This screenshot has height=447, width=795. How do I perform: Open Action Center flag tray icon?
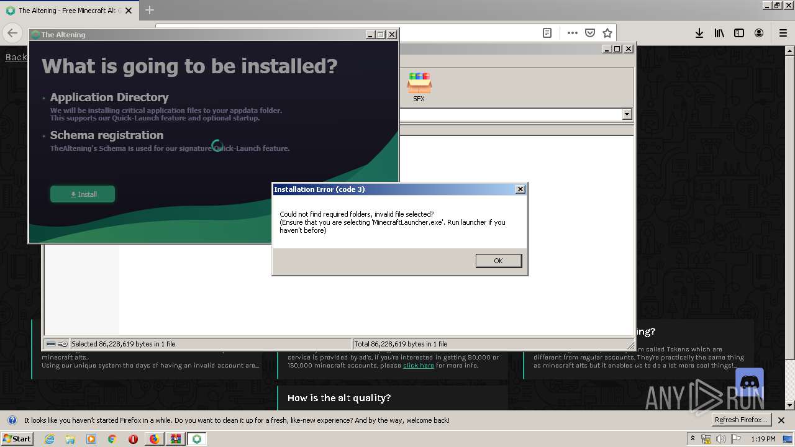point(736,439)
